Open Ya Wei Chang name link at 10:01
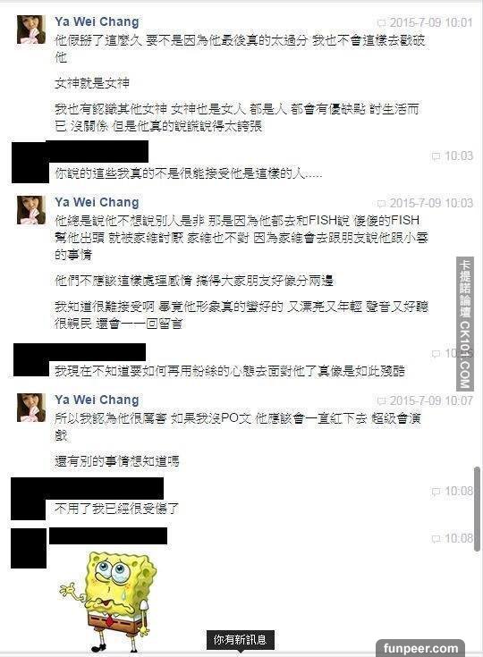483x657 pixels. 97,21
